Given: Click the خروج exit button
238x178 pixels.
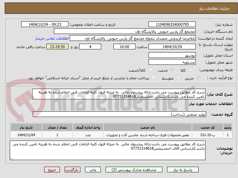Looking at the screenshot, I should [x=52, y=170].
